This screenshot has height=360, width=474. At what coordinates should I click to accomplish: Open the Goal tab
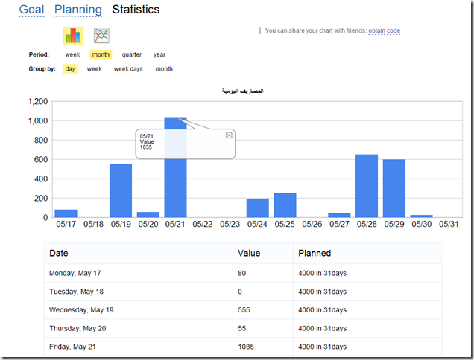pos(32,10)
